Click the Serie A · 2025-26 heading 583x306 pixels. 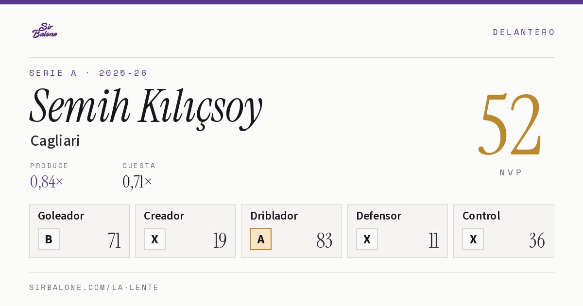click(88, 73)
